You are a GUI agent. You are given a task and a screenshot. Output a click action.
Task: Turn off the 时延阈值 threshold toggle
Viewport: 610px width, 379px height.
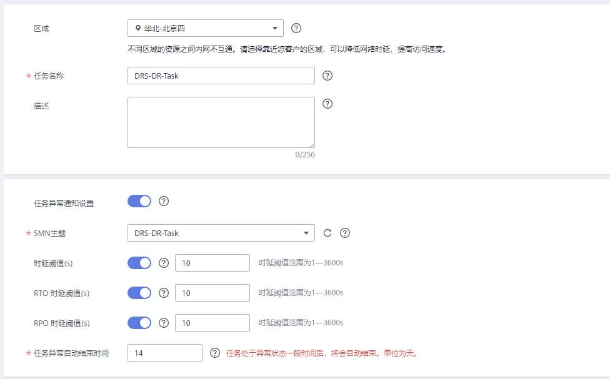coord(140,262)
